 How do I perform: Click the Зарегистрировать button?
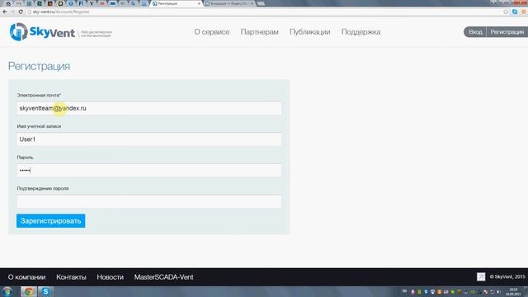pos(51,221)
